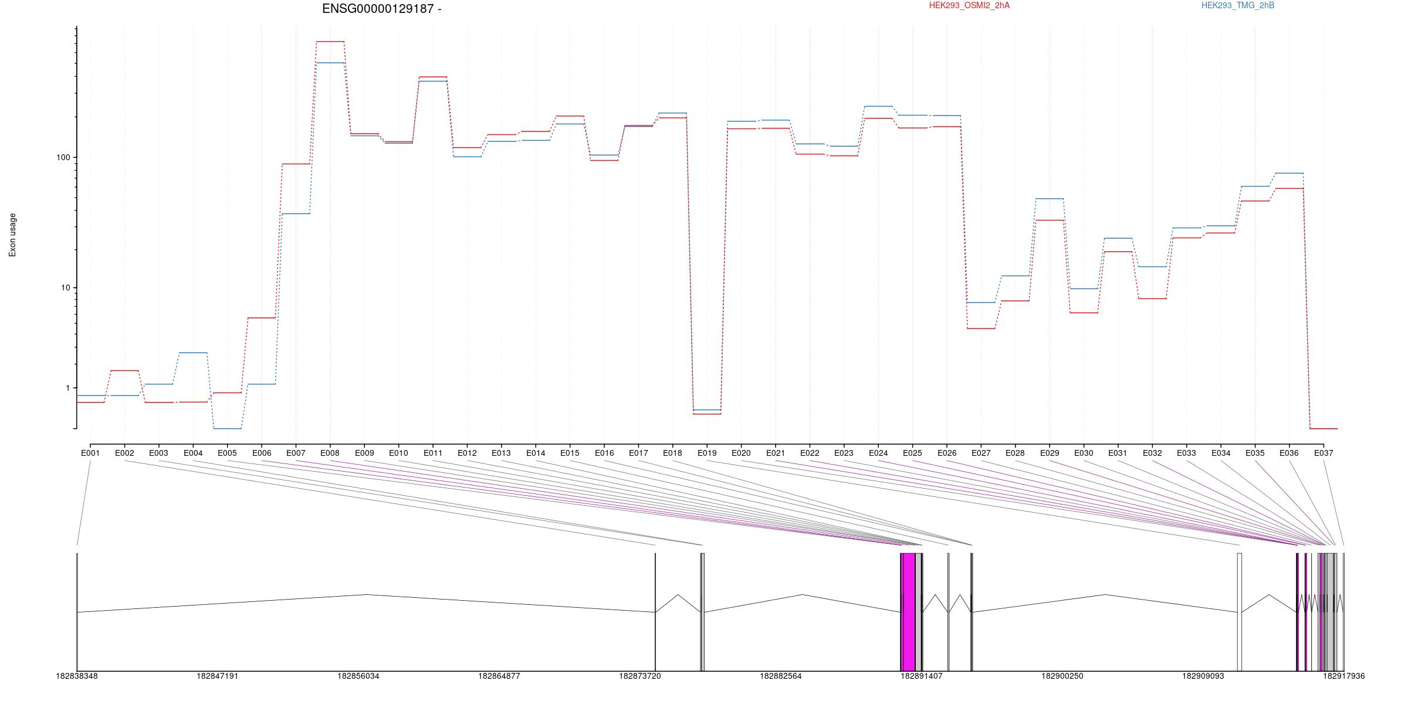1408x704 pixels.
Task: Click genomic coordinate 182917936
Action: pyautogui.click(x=1344, y=676)
